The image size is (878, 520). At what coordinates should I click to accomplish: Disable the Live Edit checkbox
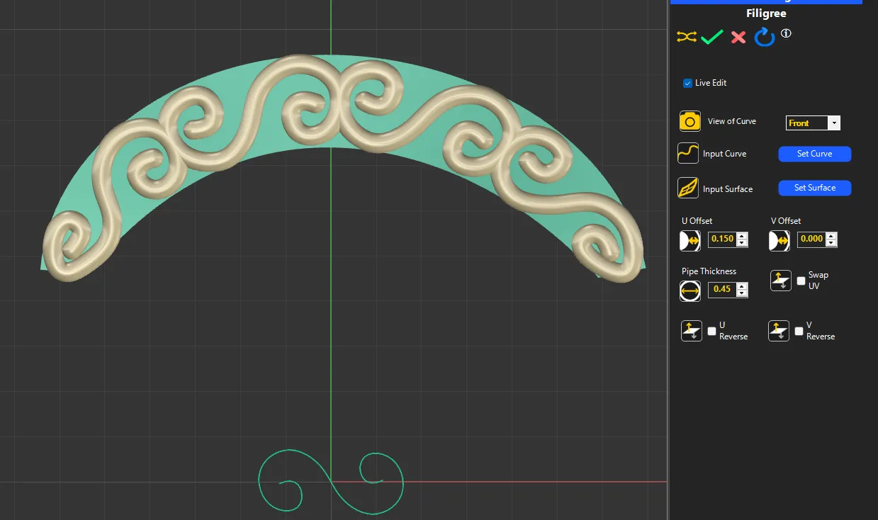click(687, 83)
